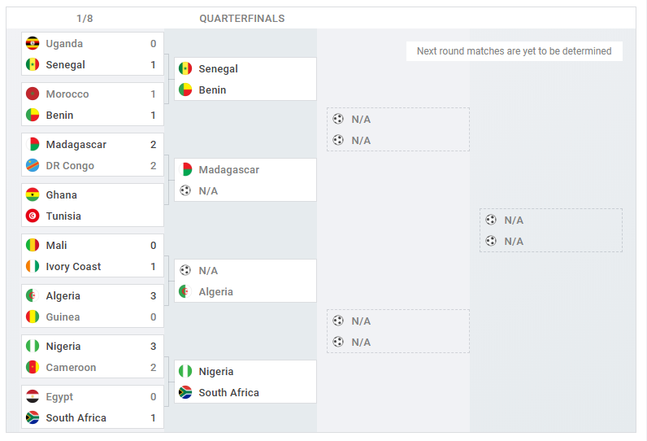Click the Tunisia flag icon
Screen dimensions: 647x441
(33, 216)
